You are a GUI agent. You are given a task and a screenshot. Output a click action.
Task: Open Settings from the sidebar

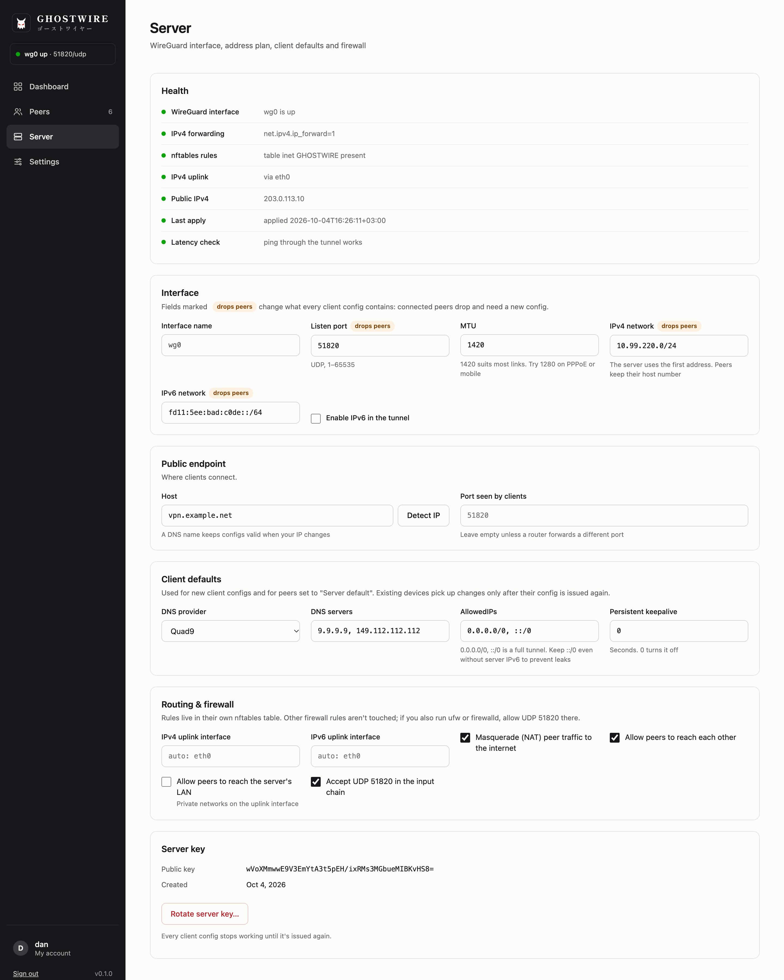click(63, 162)
